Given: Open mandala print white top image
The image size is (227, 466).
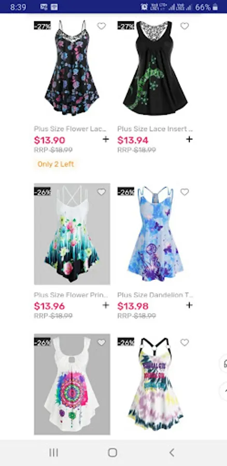Looking at the screenshot, I should pyautogui.click(x=72, y=384).
